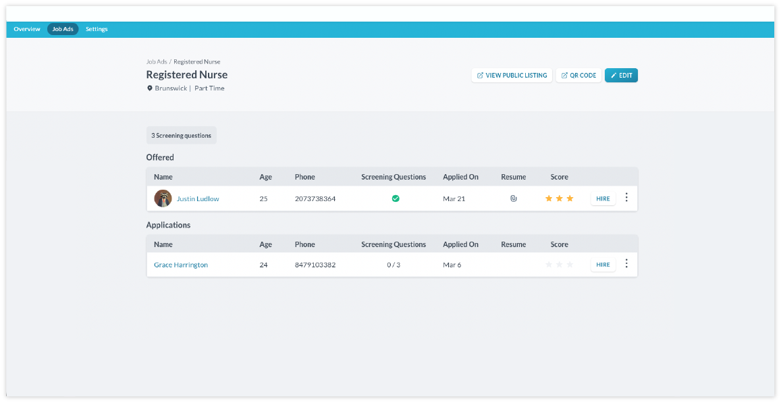Open Grace Harrington's applicant profile link
The width and height of the screenshot is (781, 403).
[181, 265]
